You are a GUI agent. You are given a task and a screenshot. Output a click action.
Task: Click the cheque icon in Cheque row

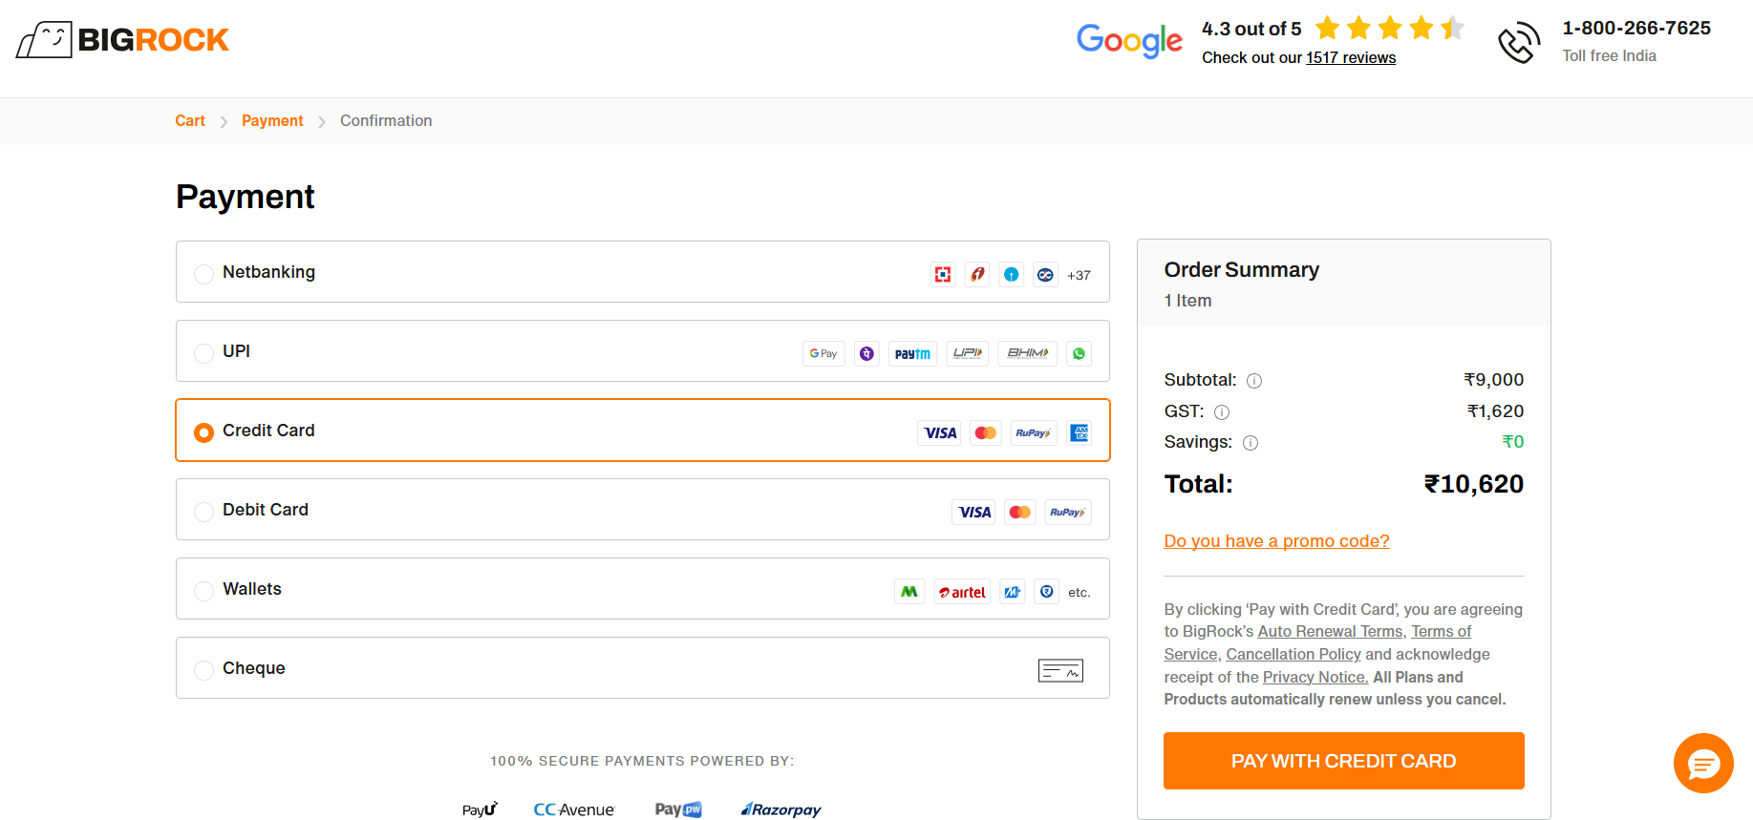tap(1060, 671)
